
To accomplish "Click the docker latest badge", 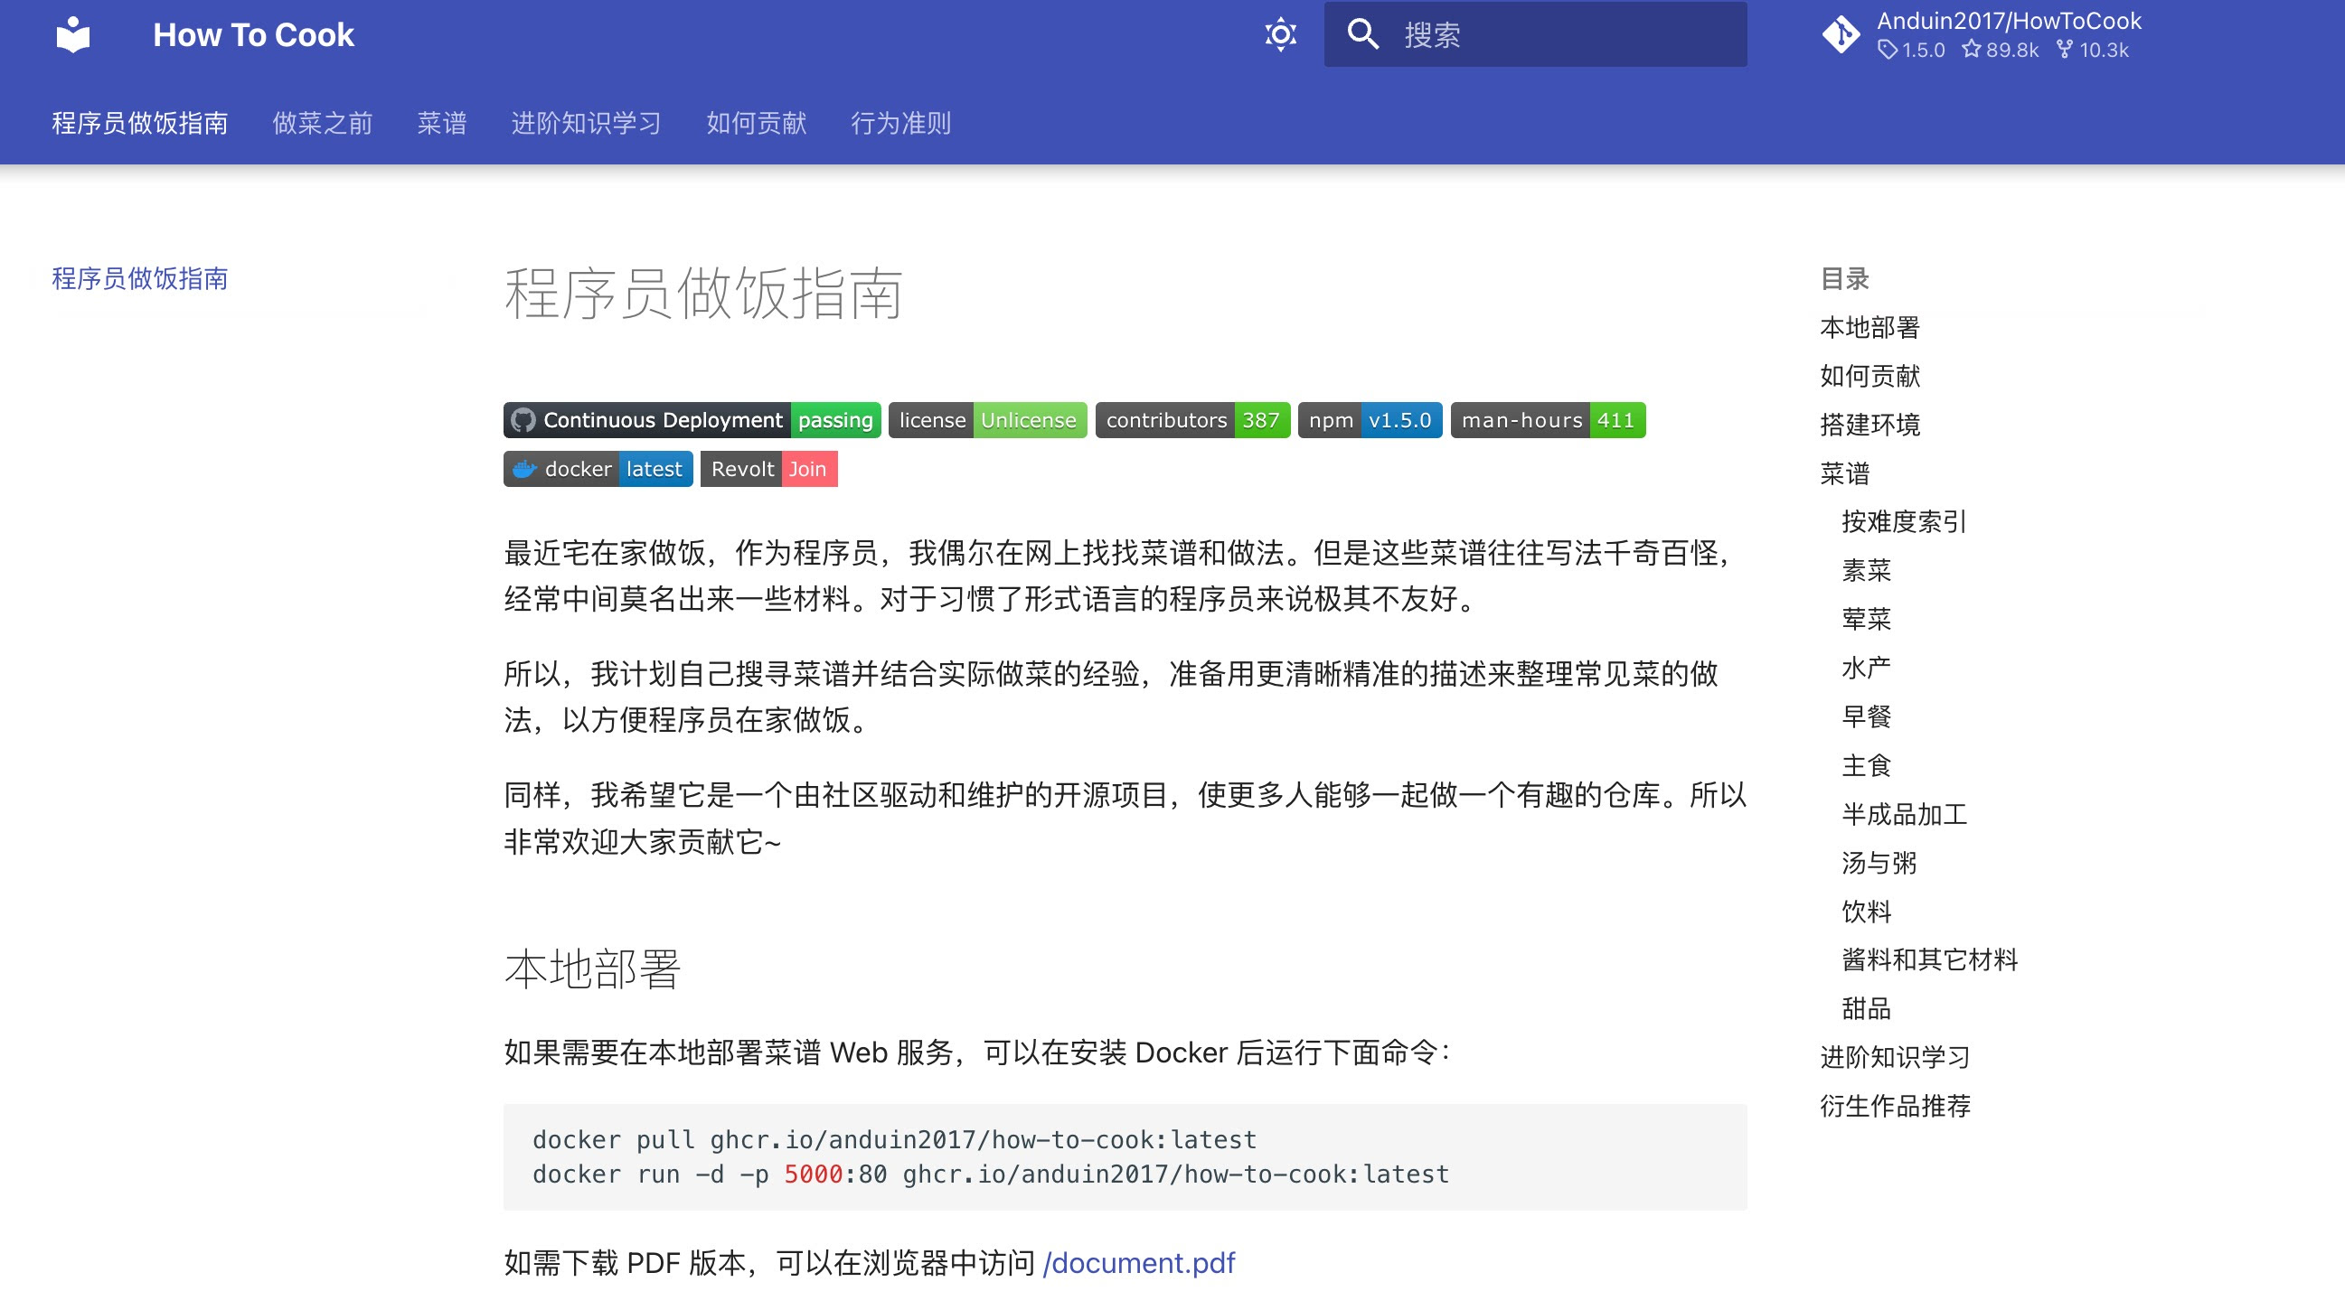I will tap(598, 470).
